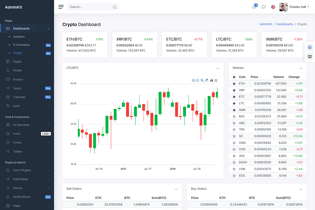Click ETH/BTC summary card
315x210 pixels.
tap(85, 44)
